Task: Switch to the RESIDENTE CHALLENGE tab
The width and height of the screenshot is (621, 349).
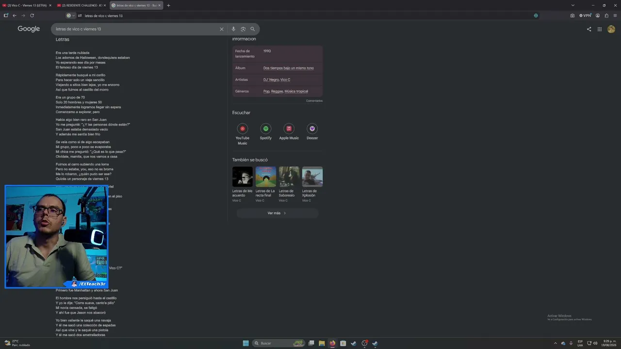Action: point(81,5)
